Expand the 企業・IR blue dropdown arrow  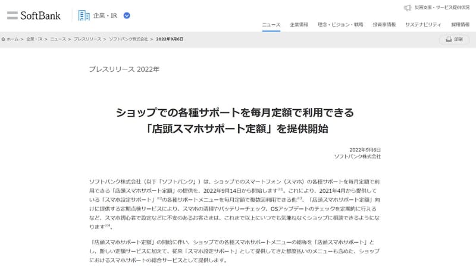(x=127, y=15)
